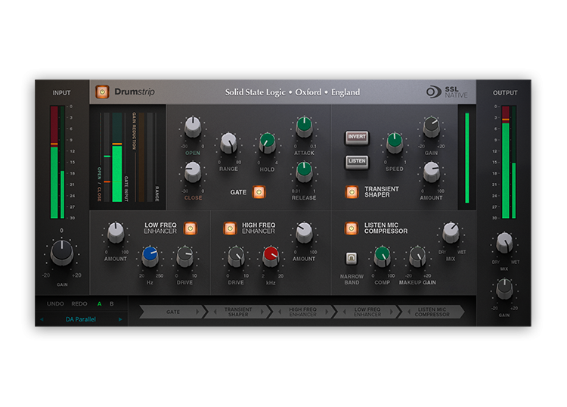Toggle the Listen Mic Compressor power button
Viewport: 567px width, 407px height.
(351, 228)
